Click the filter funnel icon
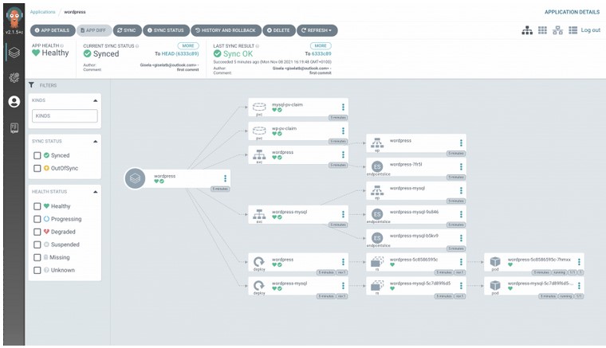 pyautogui.click(x=31, y=85)
